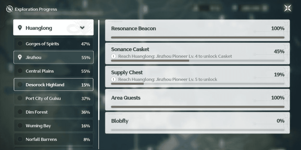Screen dimensions: 301x150
Task: Click the Jinzhou location pin marker
Action: [20, 57]
